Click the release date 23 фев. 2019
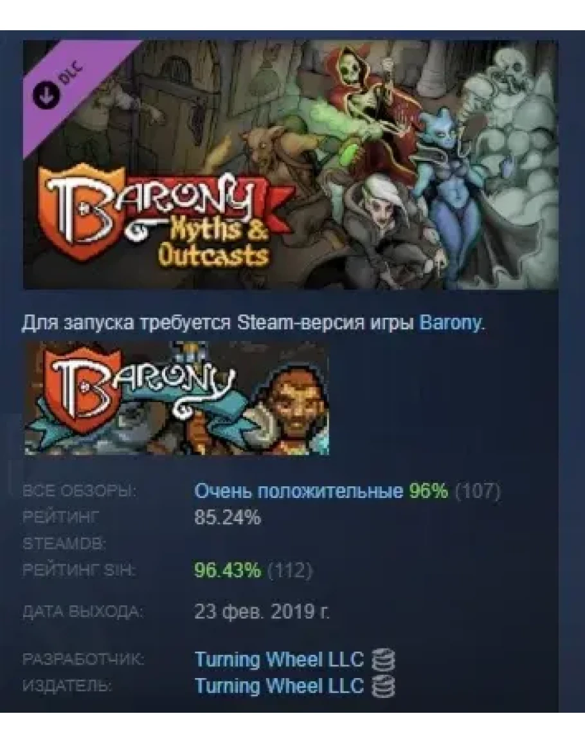This screenshot has width=585, height=743. click(x=262, y=612)
